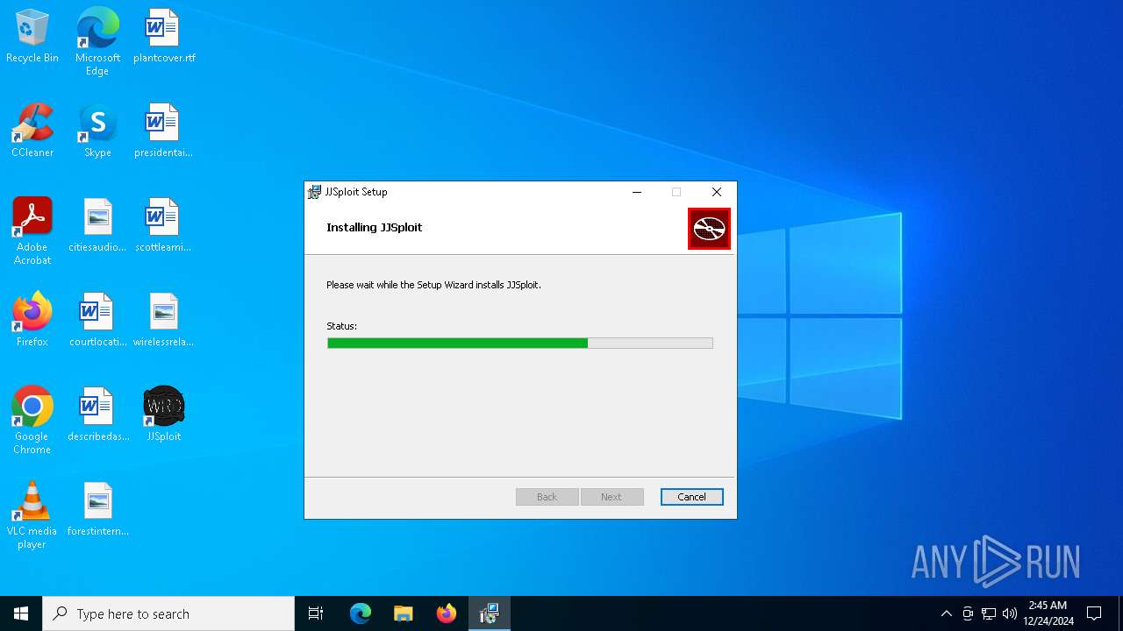The image size is (1123, 631).
Task: Open network settings tray icon
Action: 989,613
